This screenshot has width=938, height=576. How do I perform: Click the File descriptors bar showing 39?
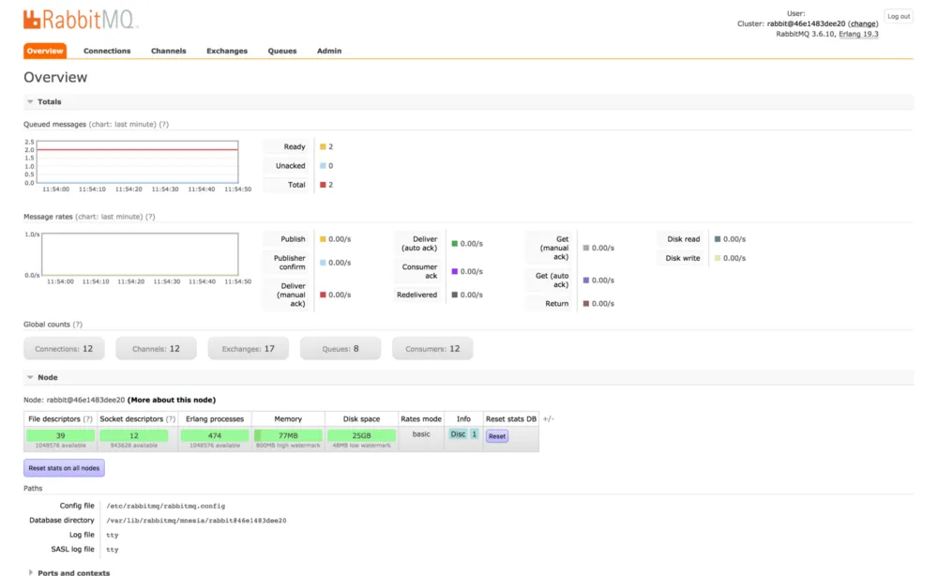point(60,436)
